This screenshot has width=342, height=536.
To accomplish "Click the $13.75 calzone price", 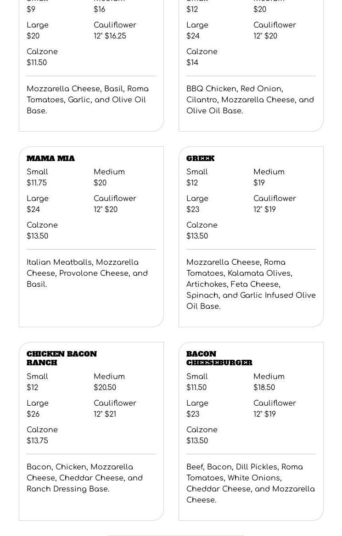I will coord(37,441).
